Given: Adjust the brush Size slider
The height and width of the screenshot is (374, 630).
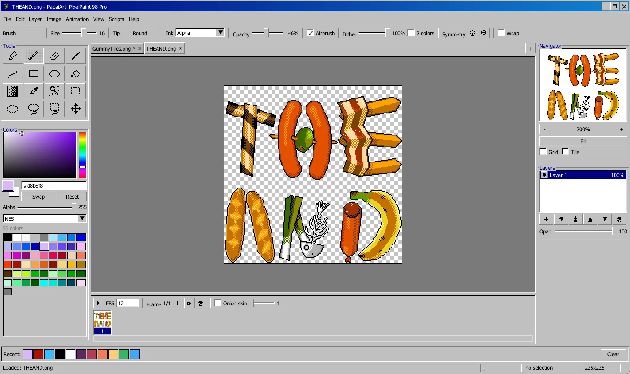Looking at the screenshot, I should point(79,33).
